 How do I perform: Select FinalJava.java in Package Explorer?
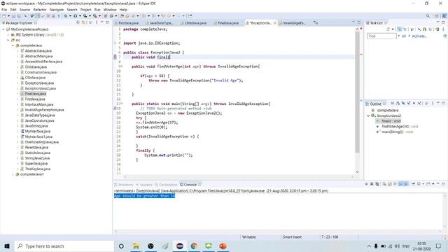[x=35, y=94]
